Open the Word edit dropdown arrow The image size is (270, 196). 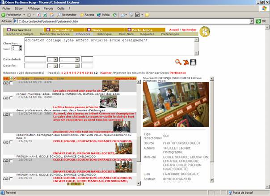(142, 15)
